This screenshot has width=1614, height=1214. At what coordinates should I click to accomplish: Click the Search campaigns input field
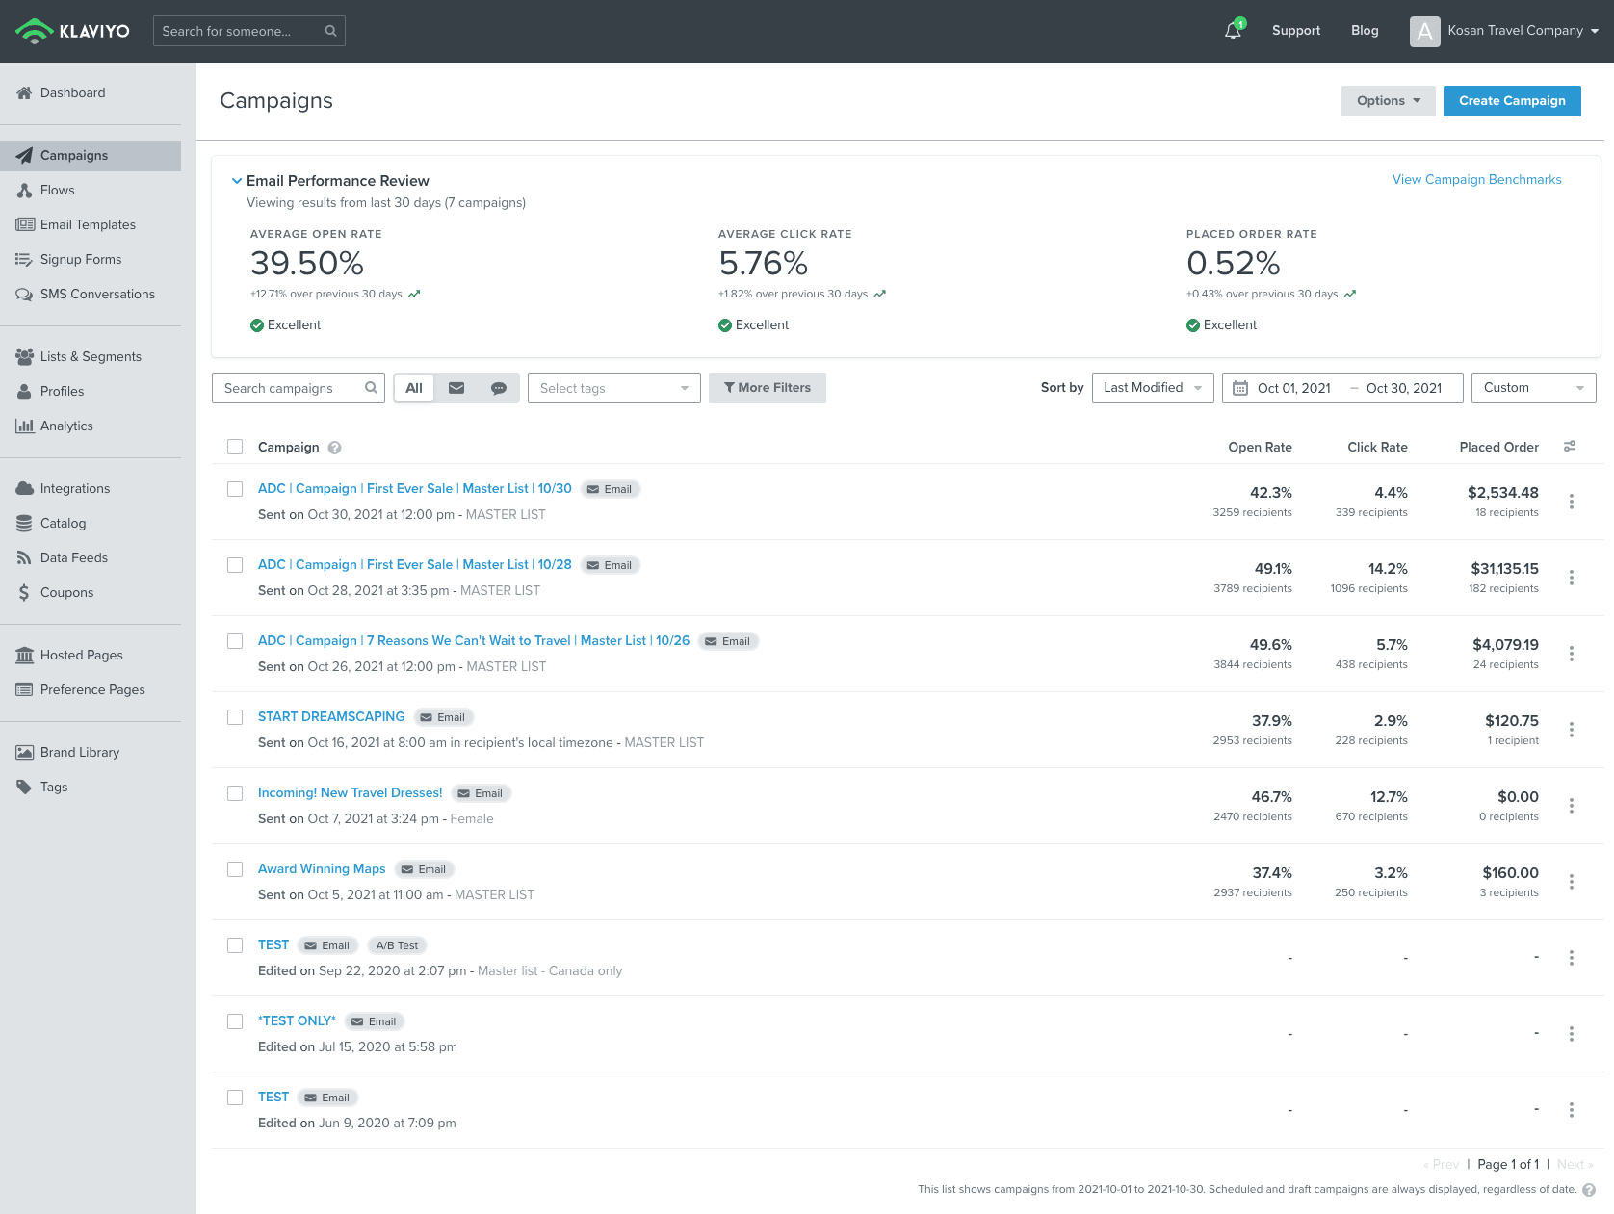click(289, 388)
